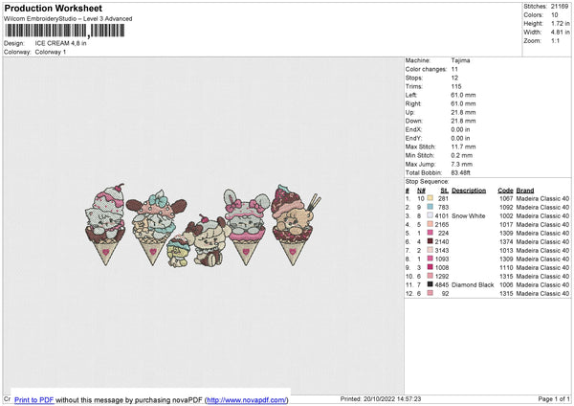Click "Wilcom EmbroideryStudio – Level 3 Advanced" text

pos(68,19)
